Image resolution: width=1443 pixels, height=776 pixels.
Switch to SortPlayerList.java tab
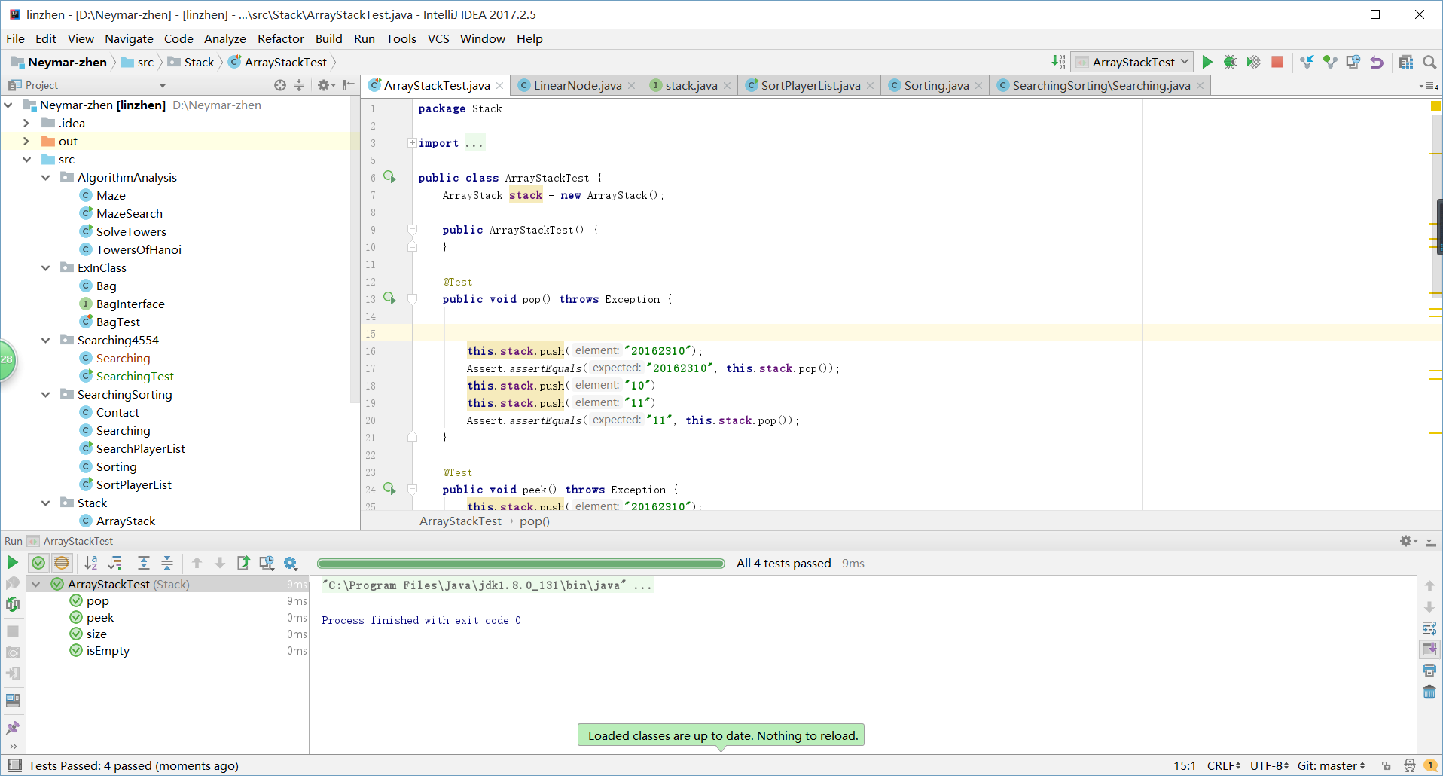click(810, 85)
